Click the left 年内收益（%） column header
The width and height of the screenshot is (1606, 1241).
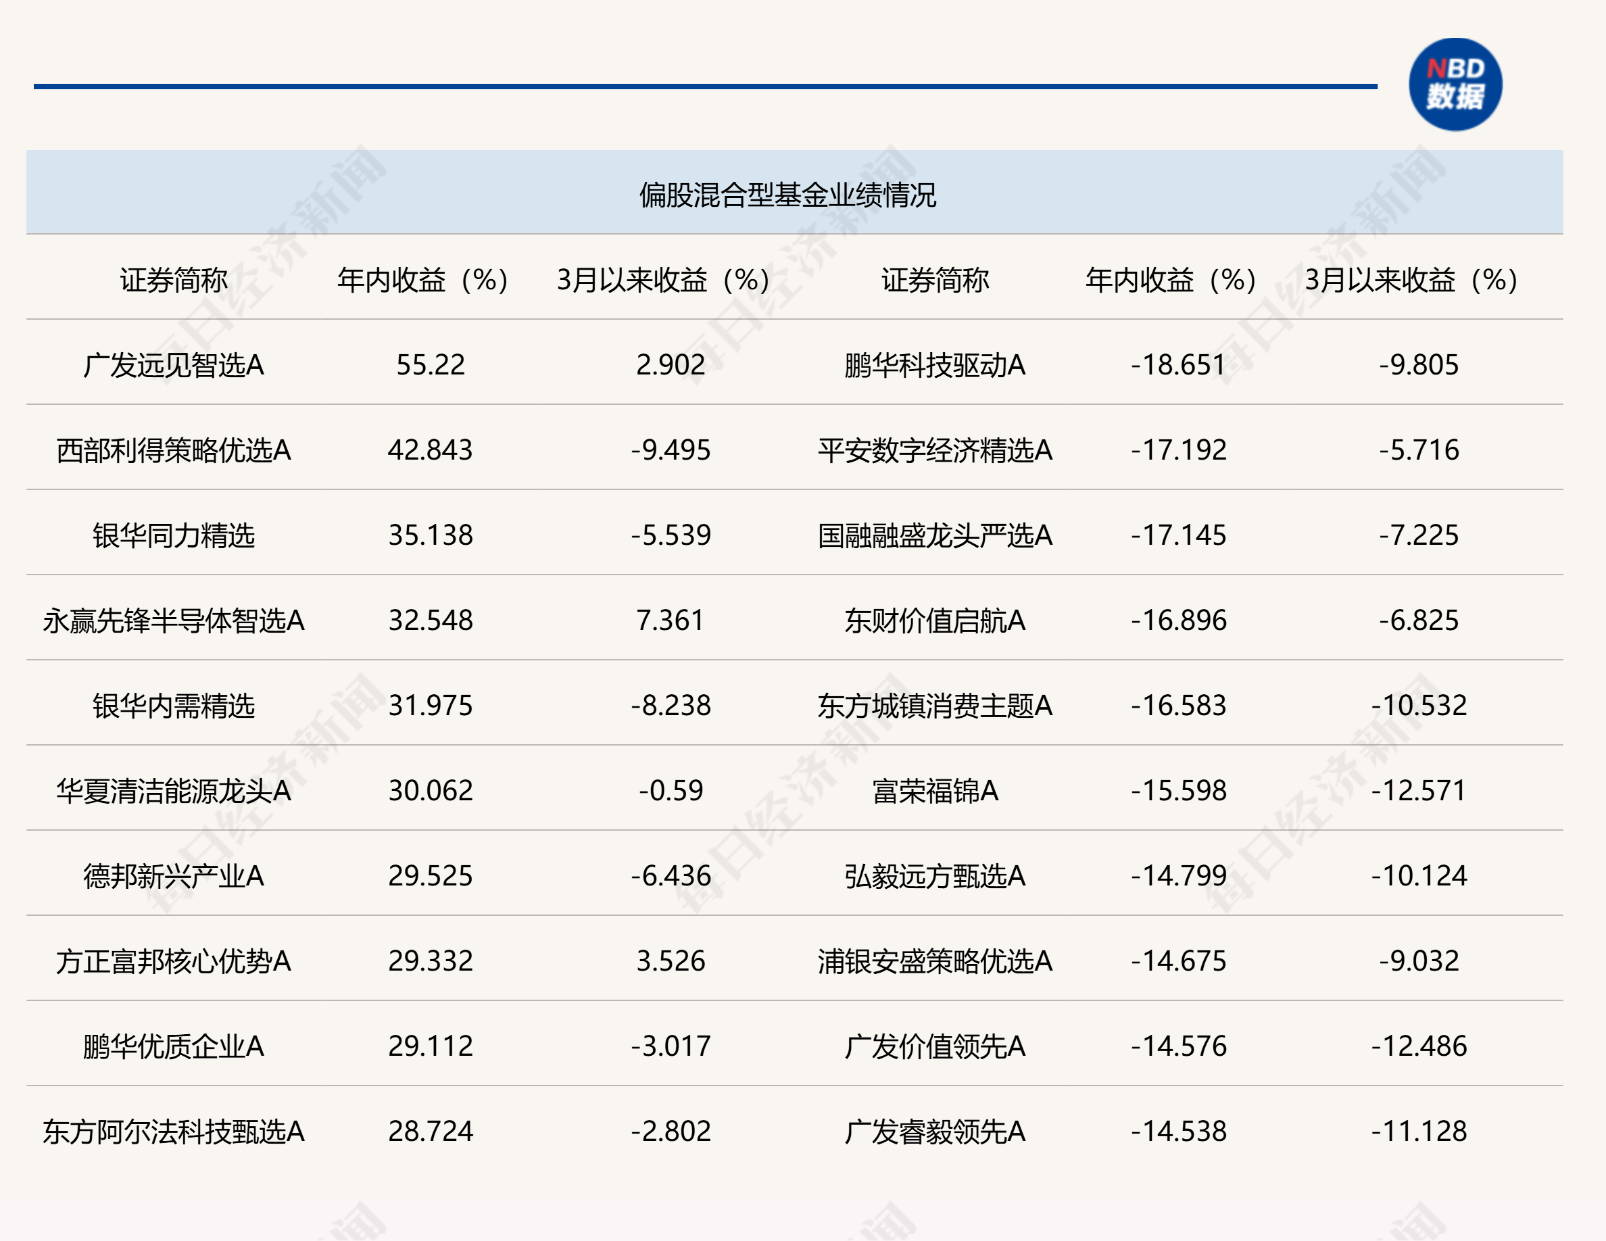pyautogui.click(x=423, y=280)
